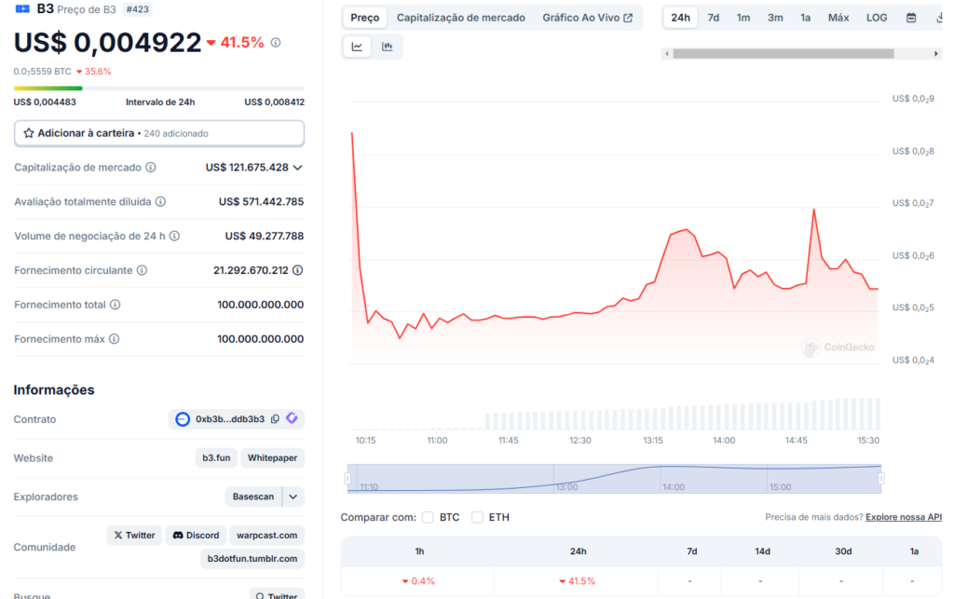Click the US$ 49.277.788 volume value
954x599 pixels.
[x=264, y=236]
